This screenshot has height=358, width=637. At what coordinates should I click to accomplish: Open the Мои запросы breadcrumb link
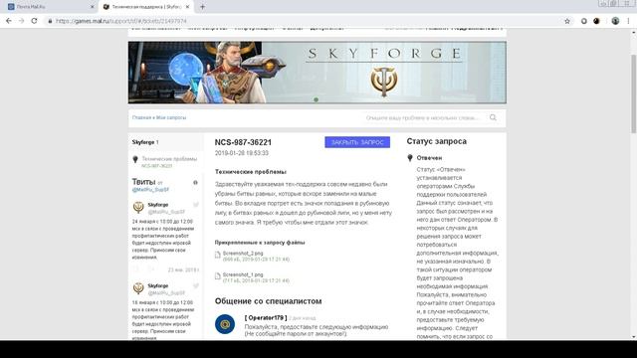coord(171,117)
